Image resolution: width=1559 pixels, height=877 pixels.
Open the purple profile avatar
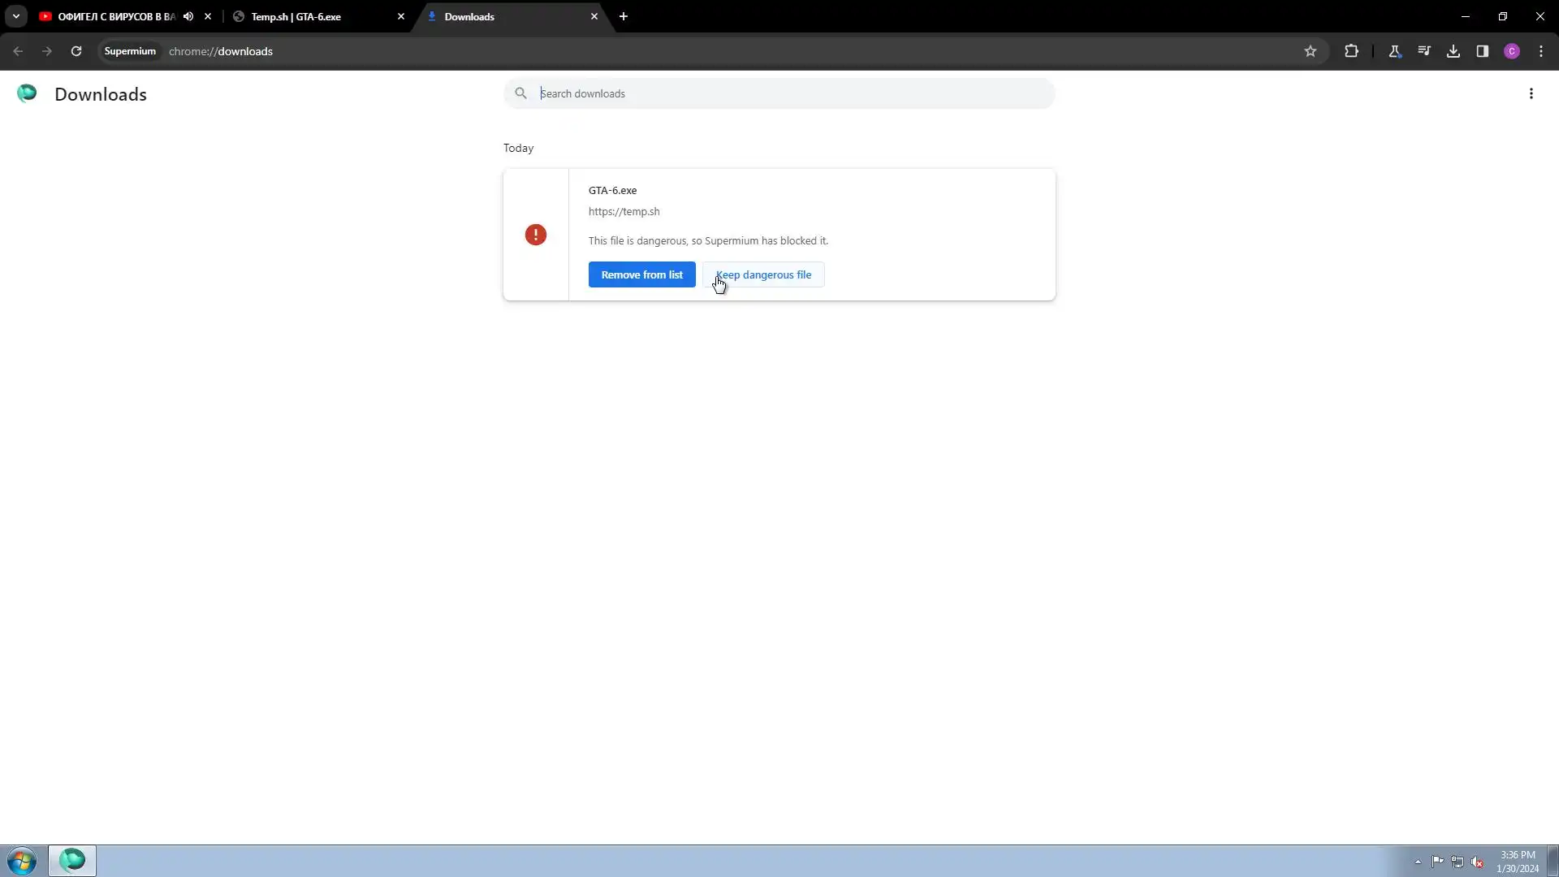(x=1511, y=51)
